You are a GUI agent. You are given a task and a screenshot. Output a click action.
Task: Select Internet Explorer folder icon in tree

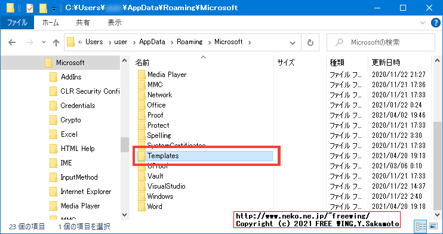(x=53, y=192)
